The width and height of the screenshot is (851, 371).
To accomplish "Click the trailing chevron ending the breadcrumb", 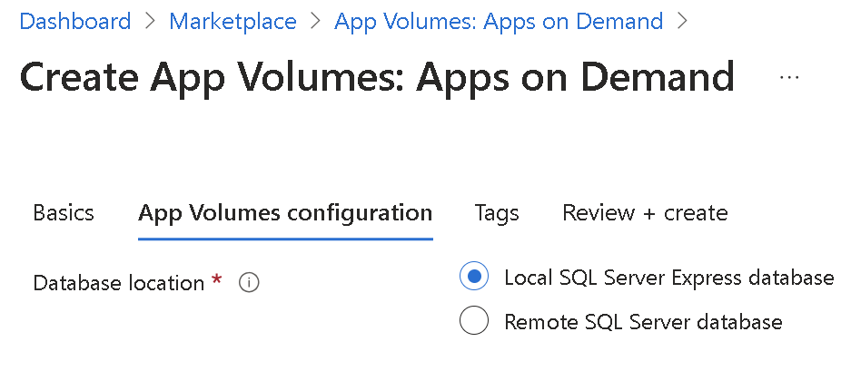I will [x=682, y=21].
